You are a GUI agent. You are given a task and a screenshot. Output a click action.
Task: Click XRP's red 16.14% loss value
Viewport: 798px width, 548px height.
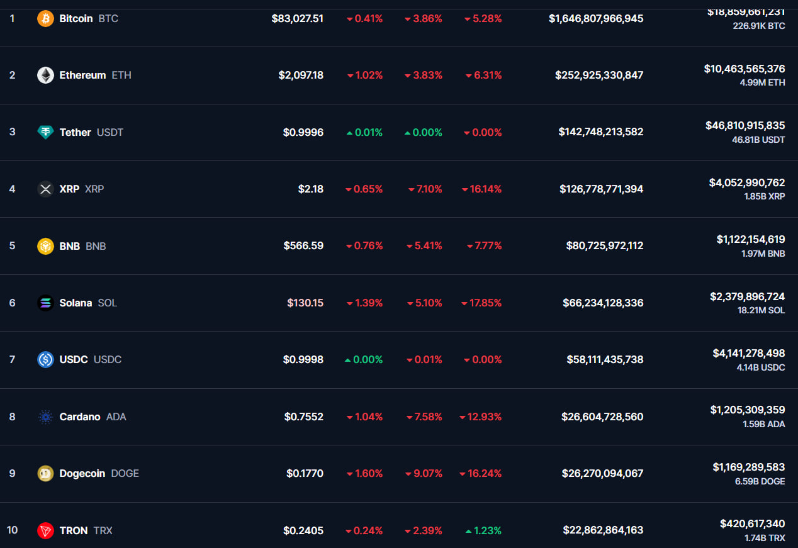click(481, 189)
